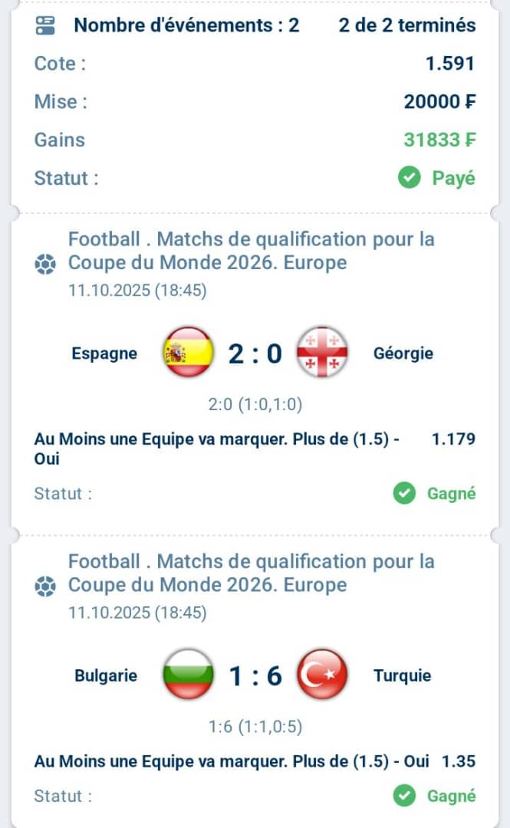The height and width of the screenshot is (828, 510).
Task: Select the 1.179 odds value
Action: [453, 439]
